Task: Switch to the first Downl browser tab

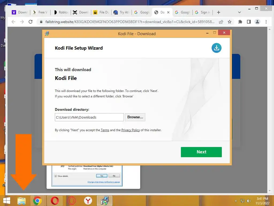Action: [20, 12]
